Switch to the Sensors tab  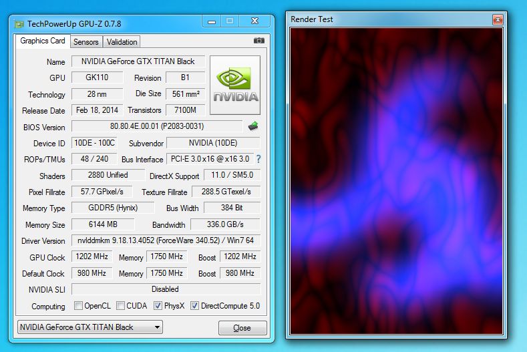pos(86,42)
